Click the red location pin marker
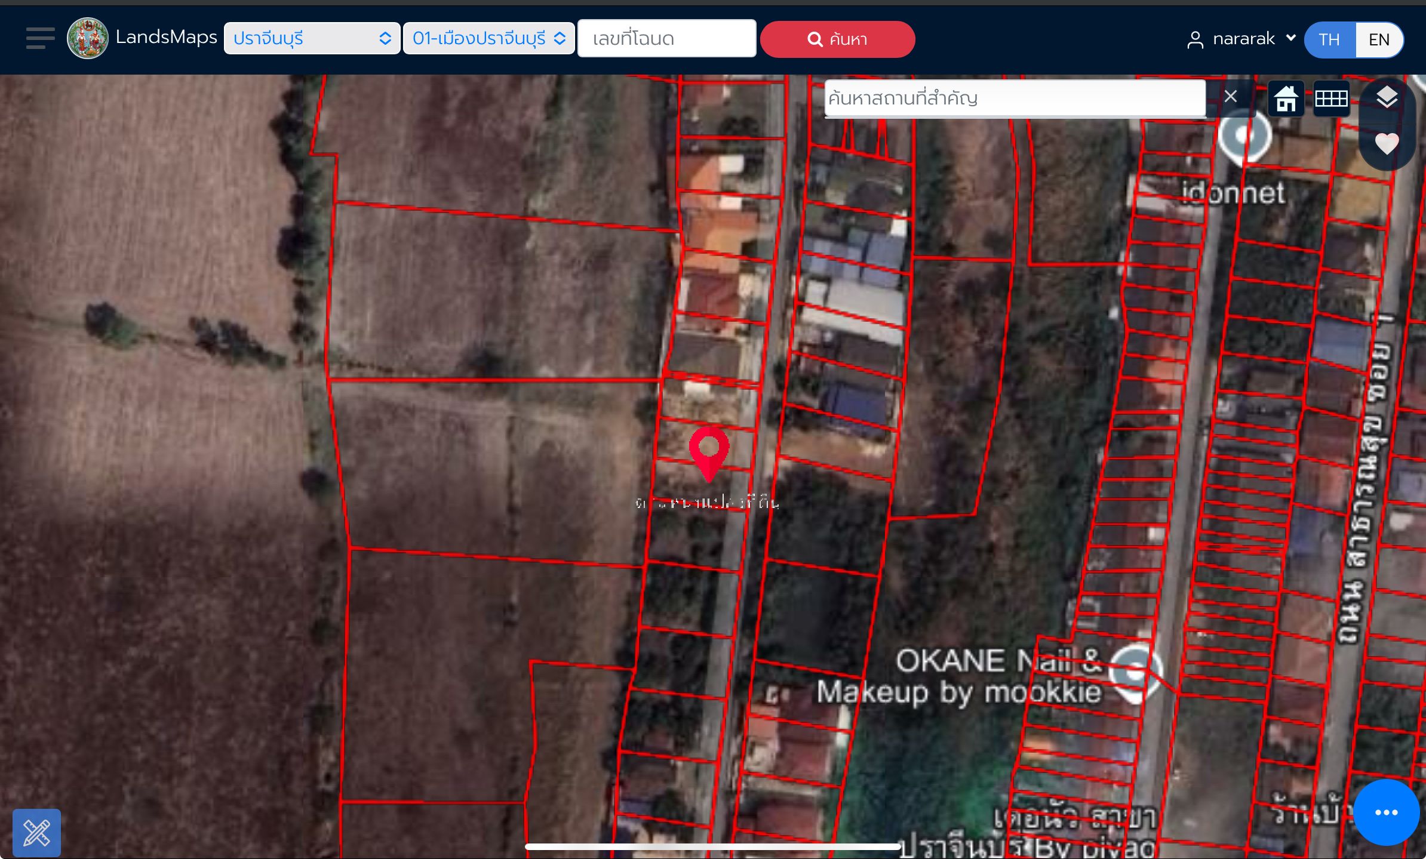This screenshot has height=859, width=1426. tap(709, 454)
